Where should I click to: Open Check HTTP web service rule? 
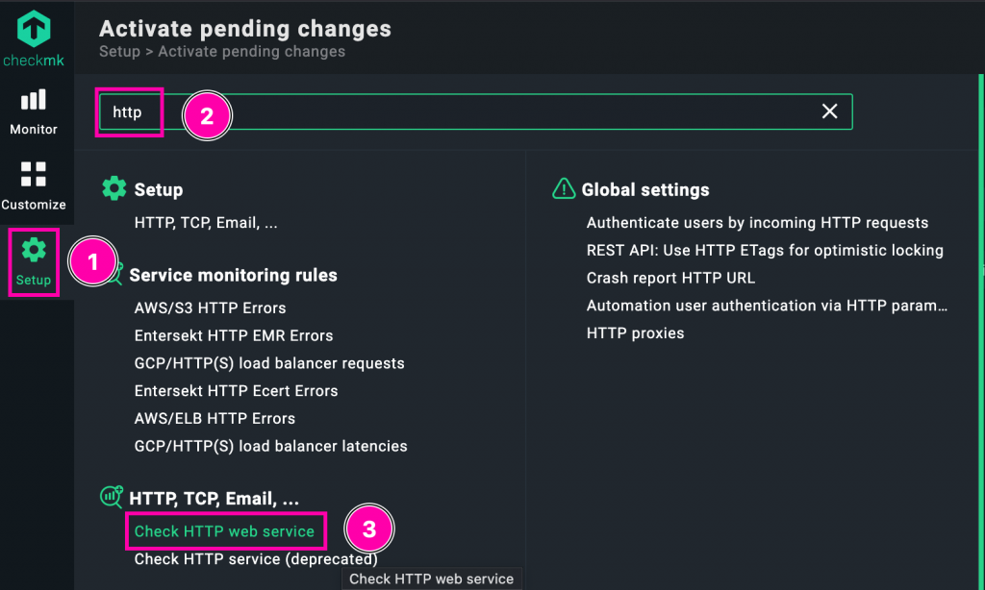click(x=224, y=531)
